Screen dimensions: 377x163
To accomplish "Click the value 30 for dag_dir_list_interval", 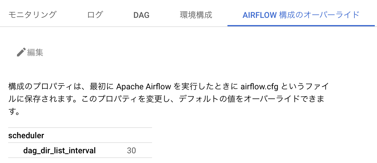I will (x=131, y=151).
